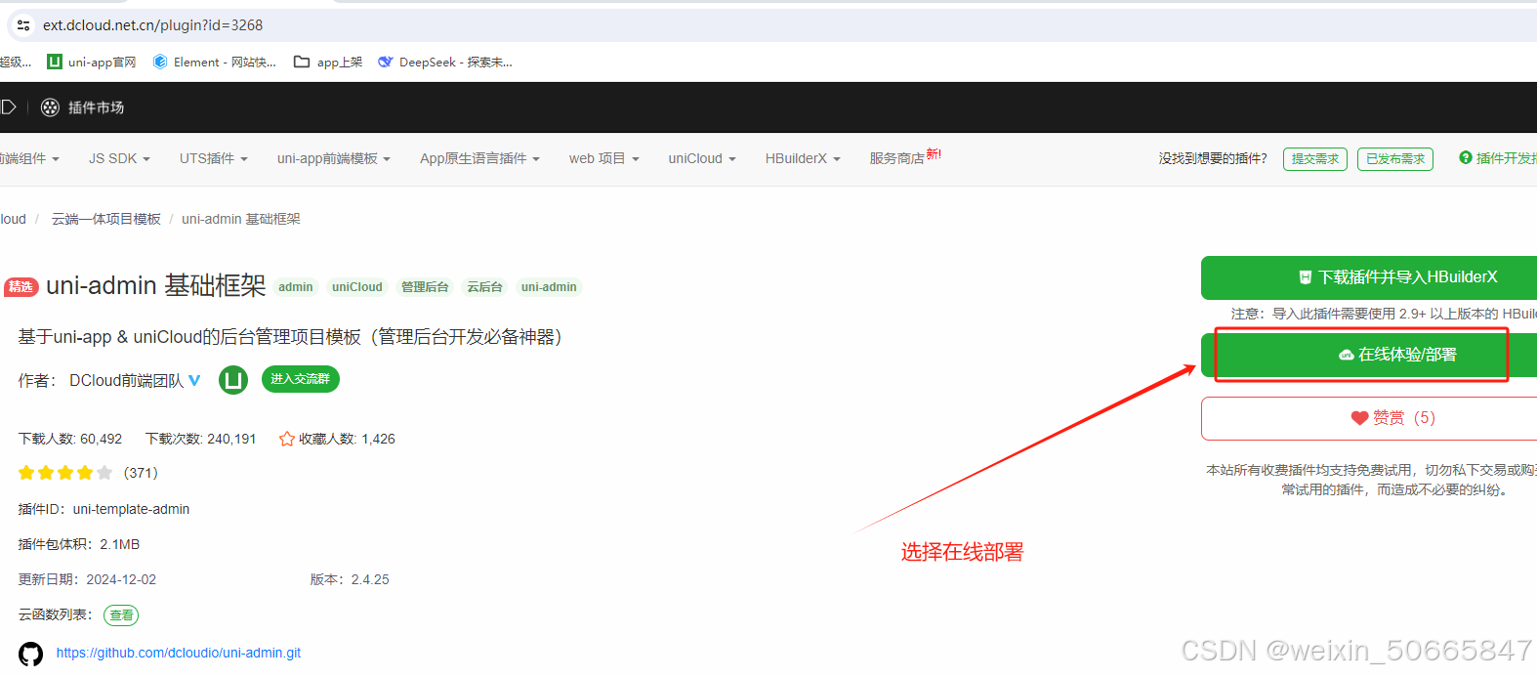Click the uni-admin 基础框架 breadcrumb

[x=241, y=219]
